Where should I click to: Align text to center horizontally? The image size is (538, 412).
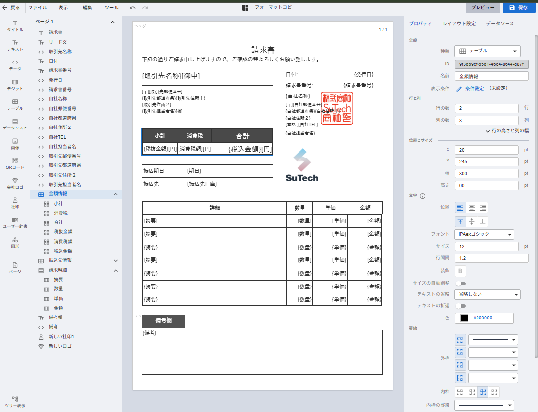point(472,208)
